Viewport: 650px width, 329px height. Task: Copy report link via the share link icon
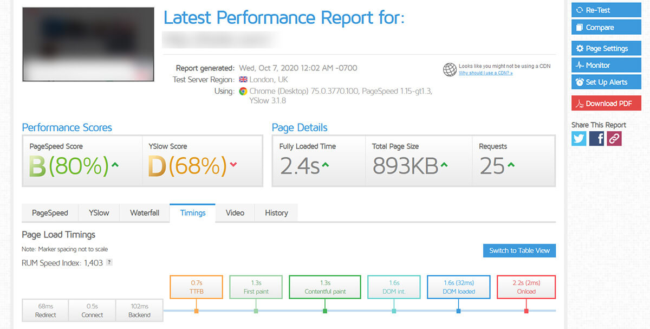614,138
